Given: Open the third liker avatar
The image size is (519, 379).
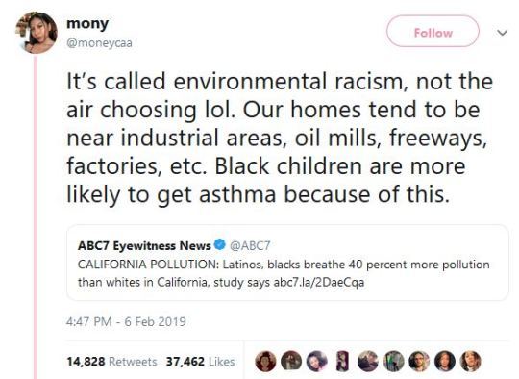Looking at the screenshot, I should click(x=317, y=361).
